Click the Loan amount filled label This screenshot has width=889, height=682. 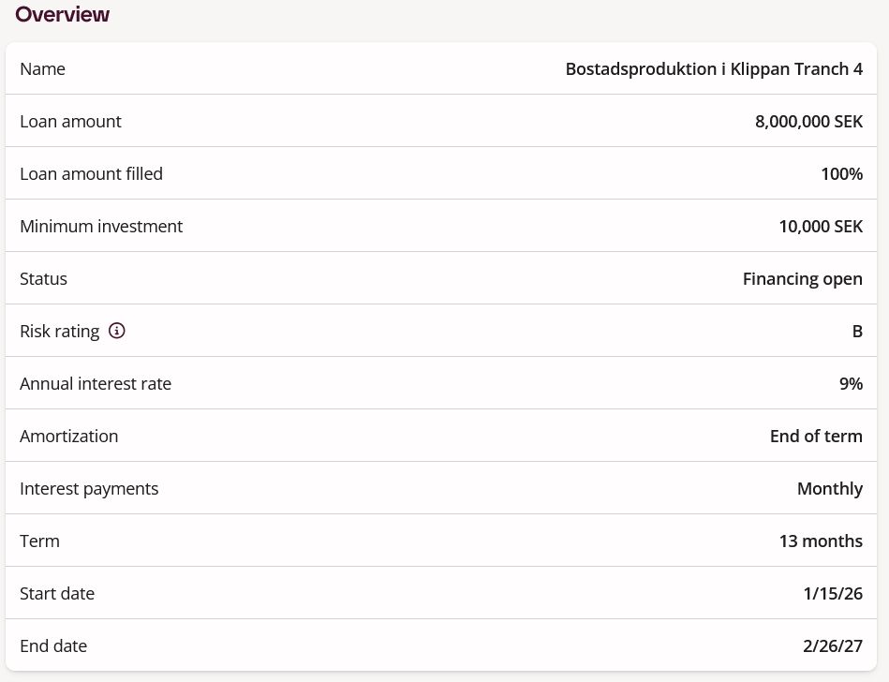pos(92,174)
